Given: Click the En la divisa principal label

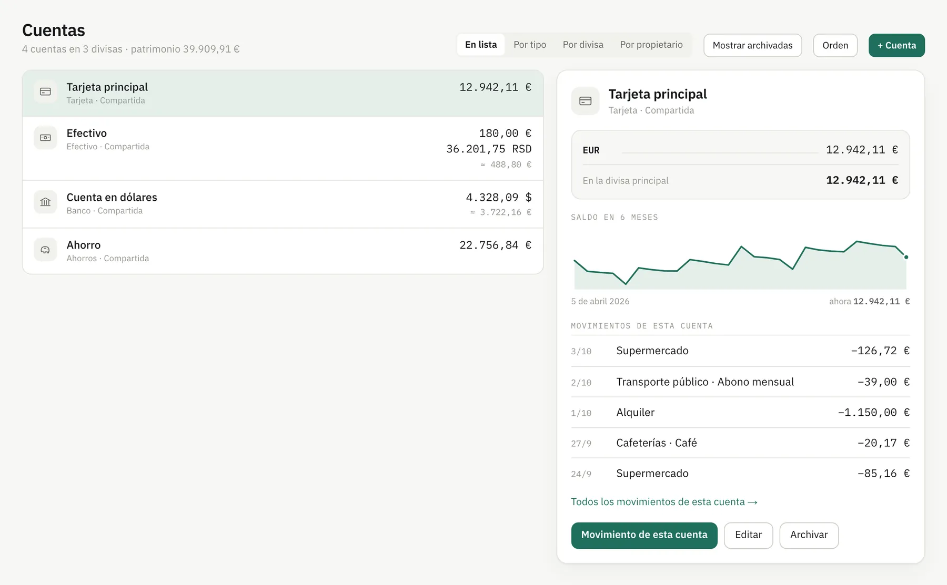Looking at the screenshot, I should pyautogui.click(x=626, y=180).
